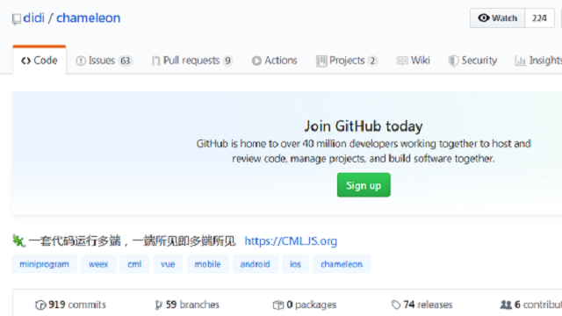Select the ios topic tag
Viewport: 562px width, 316px height.
[295, 264]
